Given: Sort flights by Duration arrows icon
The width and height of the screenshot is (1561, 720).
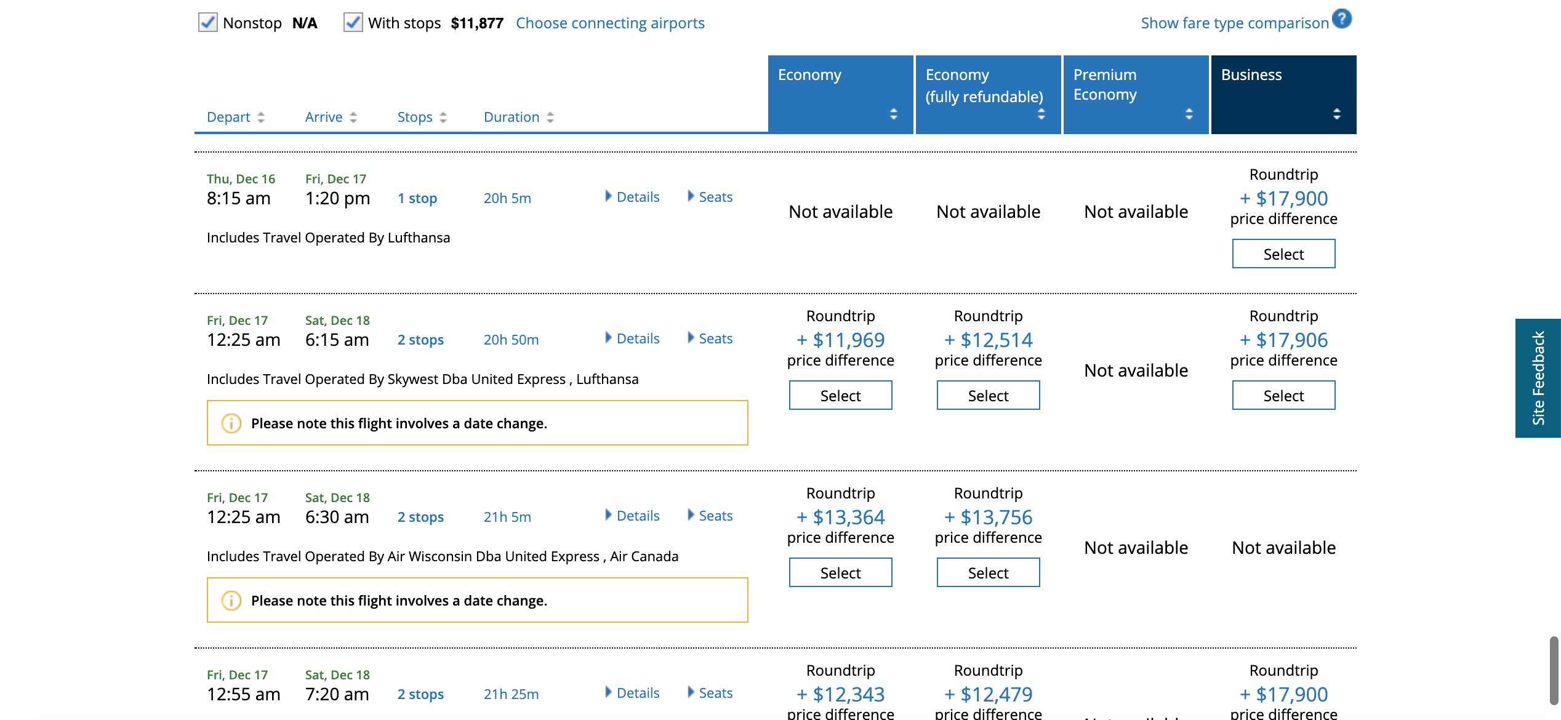Looking at the screenshot, I should coord(550,118).
